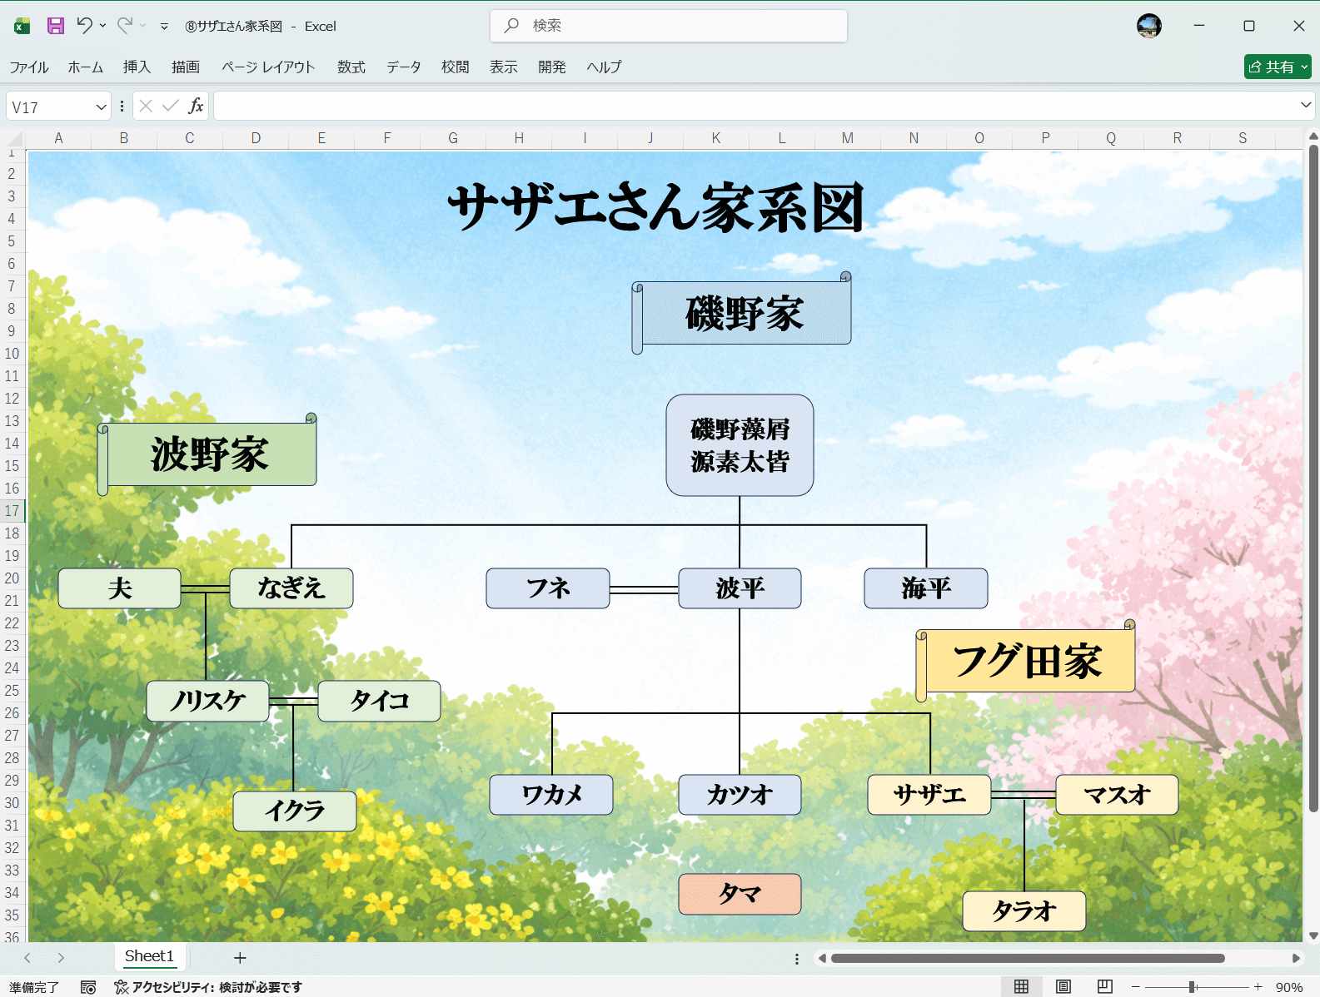Select the 波野家 scroll banner shape
This screenshot has width=1320, height=997.
pos(207,454)
